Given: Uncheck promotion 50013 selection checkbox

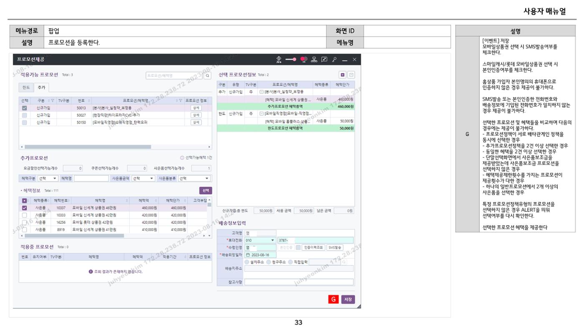Looking at the screenshot, I should (x=24, y=108).
